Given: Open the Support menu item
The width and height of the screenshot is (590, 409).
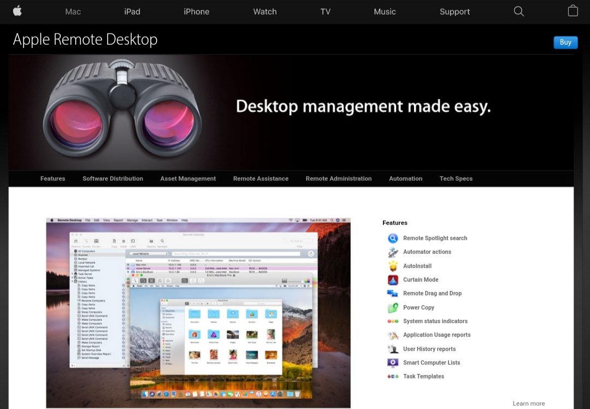Looking at the screenshot, I should (x=455, y=11).
